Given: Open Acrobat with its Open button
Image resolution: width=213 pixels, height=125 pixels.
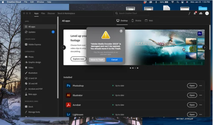Looking at the screenshot, I should click(x=192, y=105).
